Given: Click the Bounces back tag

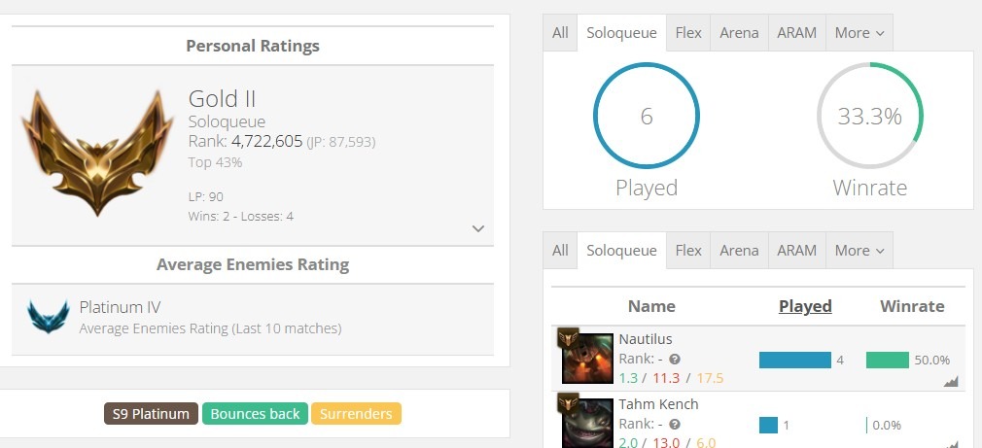Looking at the screenshot, I should click(255, 414).
